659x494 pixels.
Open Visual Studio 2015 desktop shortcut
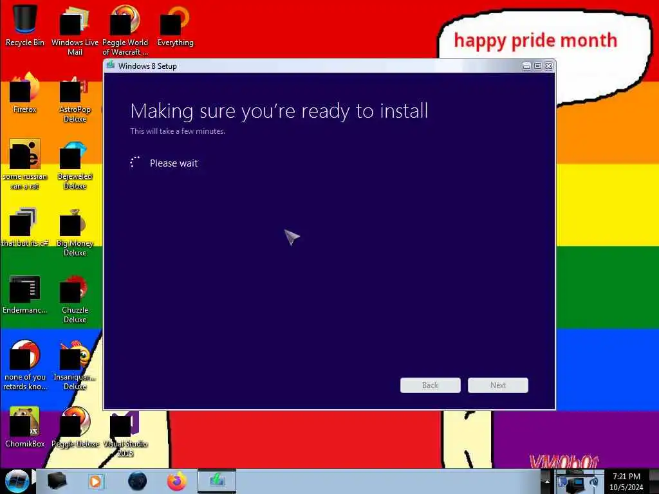coord(125,433)
